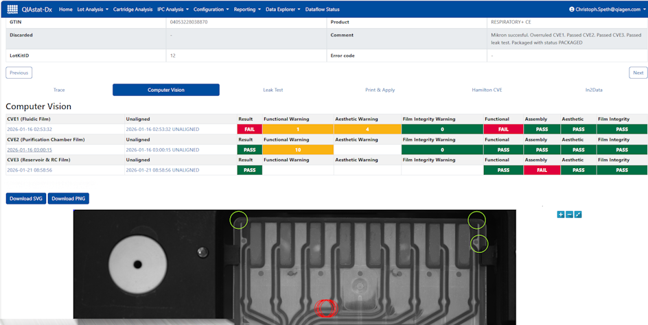The width and height of the screenshot is (648, 325).
Task: Click the Download SVG button
Action: [26, 199]
